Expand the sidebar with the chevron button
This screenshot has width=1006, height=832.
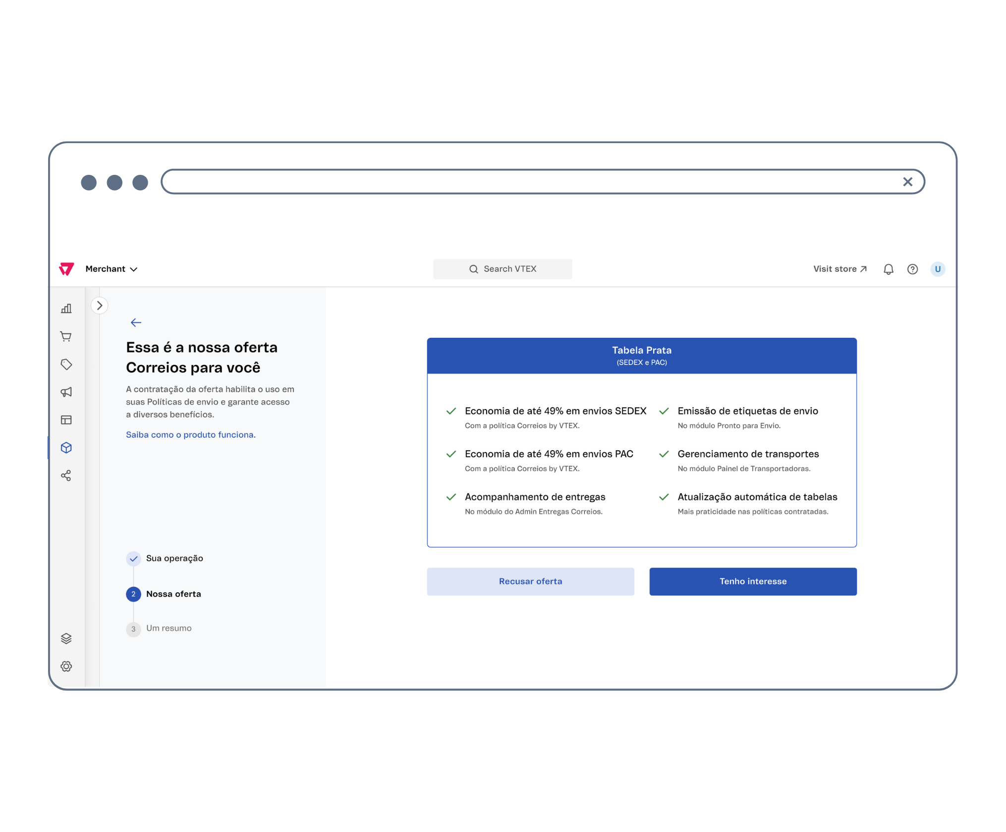[x=100, y=306]
